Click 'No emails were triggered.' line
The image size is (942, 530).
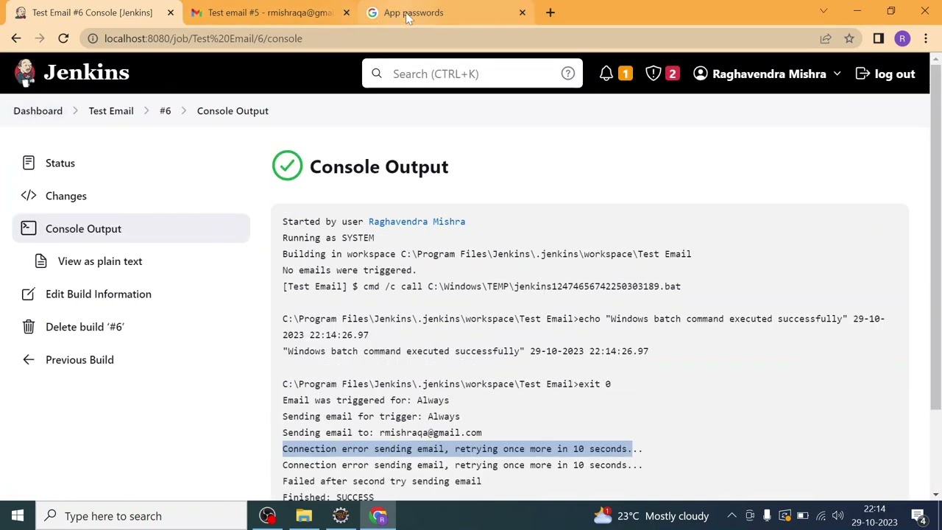click(350, 270)
